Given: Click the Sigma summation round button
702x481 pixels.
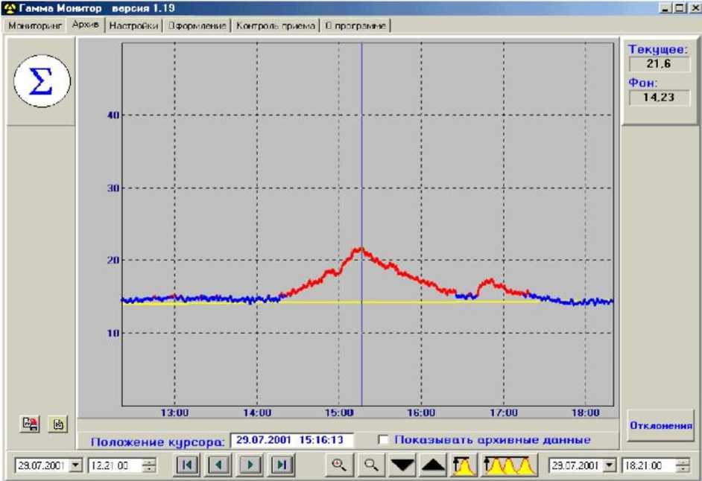Looking at the screenshot, I should pyautogui.click(x=42, y=81).
